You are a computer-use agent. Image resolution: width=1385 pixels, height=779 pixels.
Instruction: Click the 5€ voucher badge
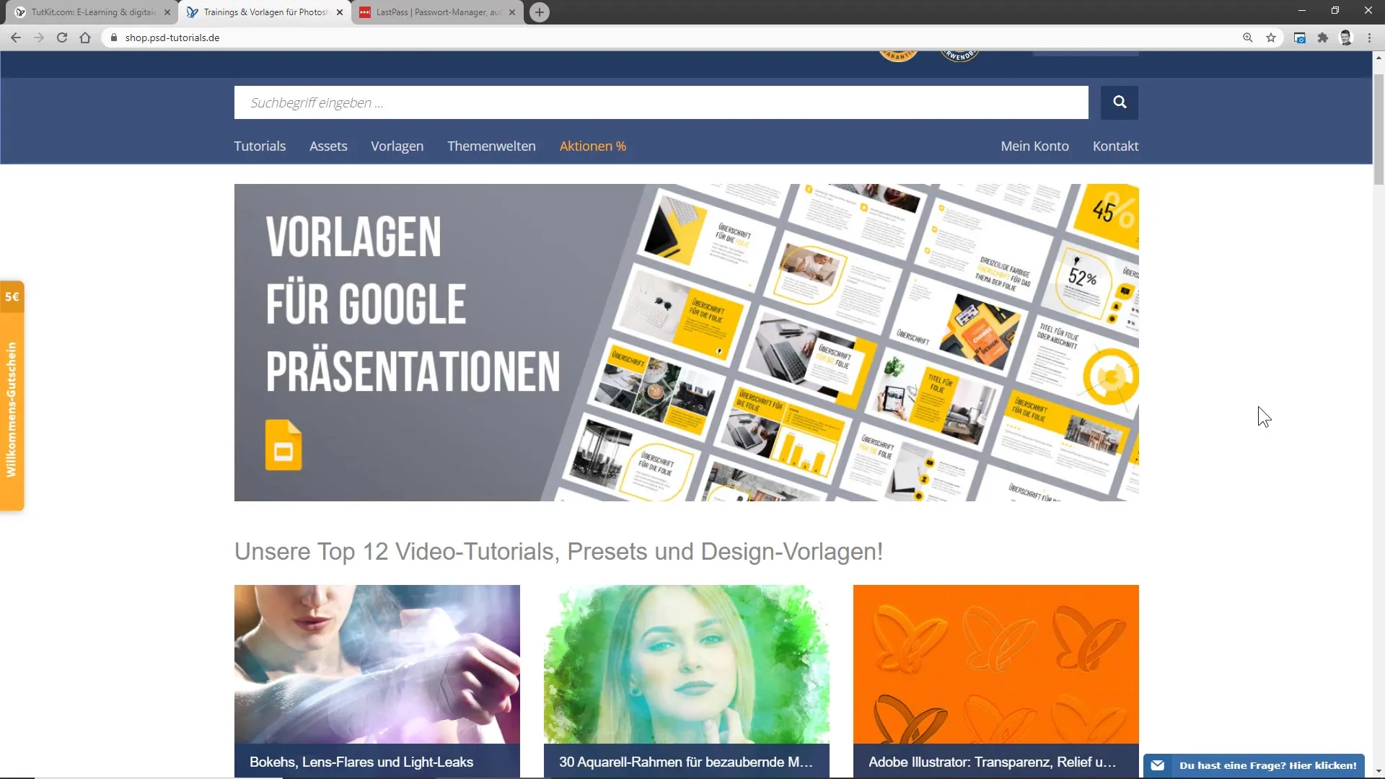(12, 296)
